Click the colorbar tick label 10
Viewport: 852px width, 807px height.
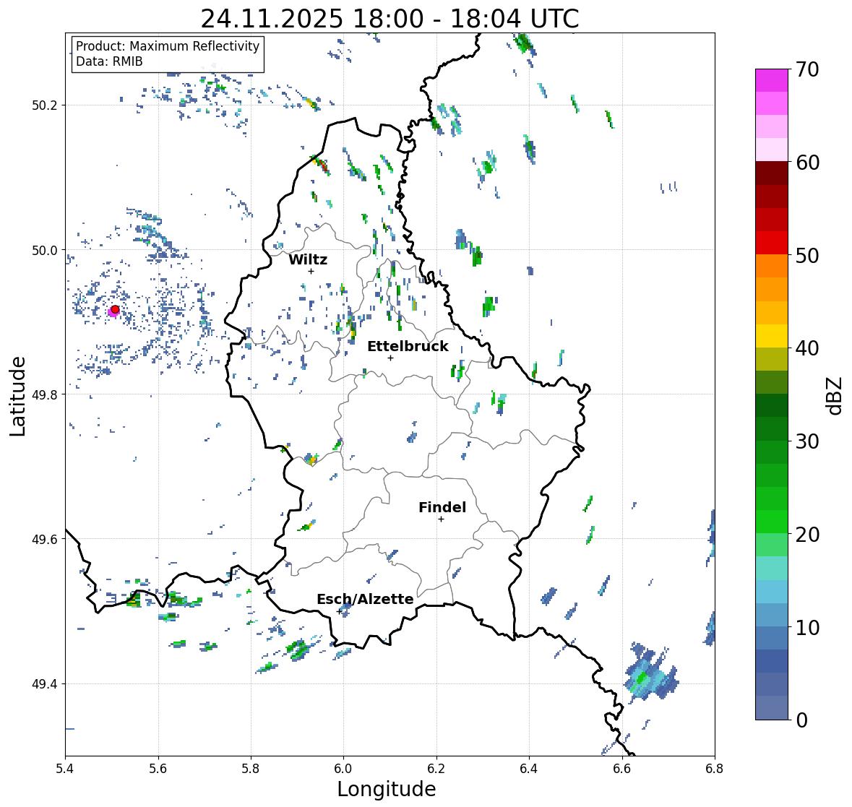point(807,627)
